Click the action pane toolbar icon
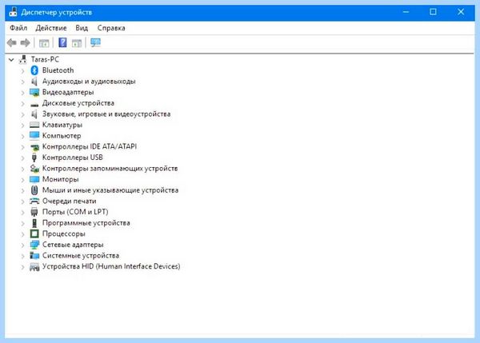Screen dimensions: 480x343 pos(77,43)
